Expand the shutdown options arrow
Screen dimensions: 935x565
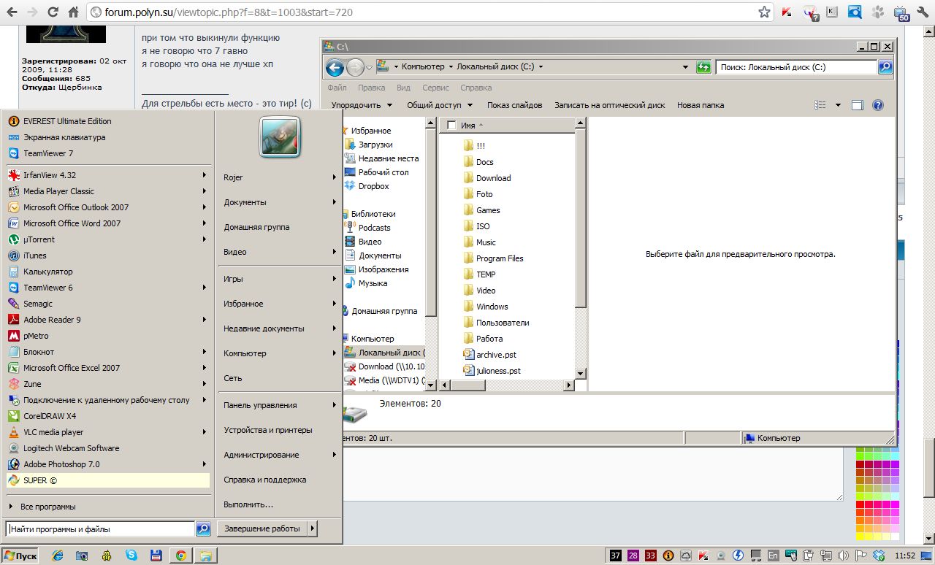[313, 529]
